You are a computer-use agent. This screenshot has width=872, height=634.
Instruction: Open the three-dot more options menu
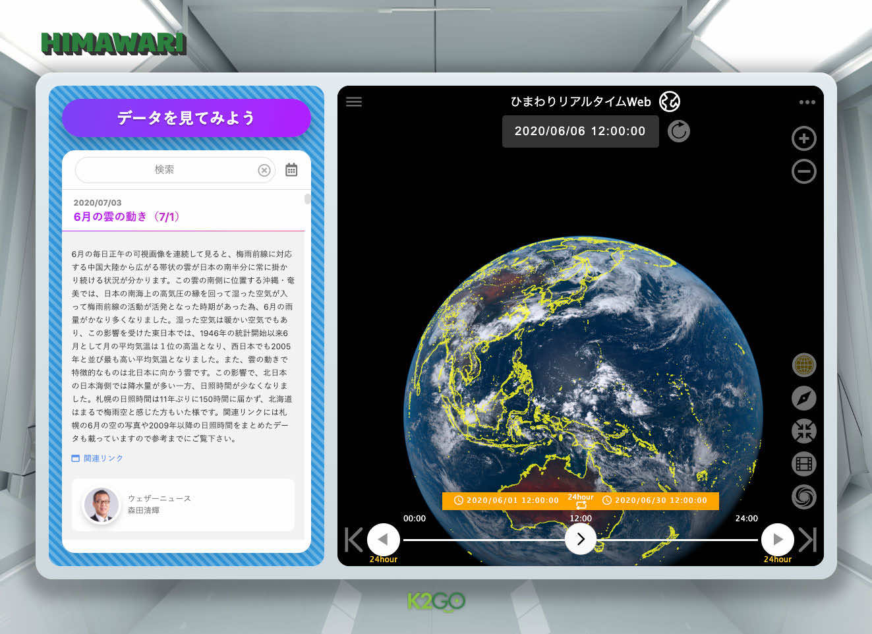click(x=807, y=102)
